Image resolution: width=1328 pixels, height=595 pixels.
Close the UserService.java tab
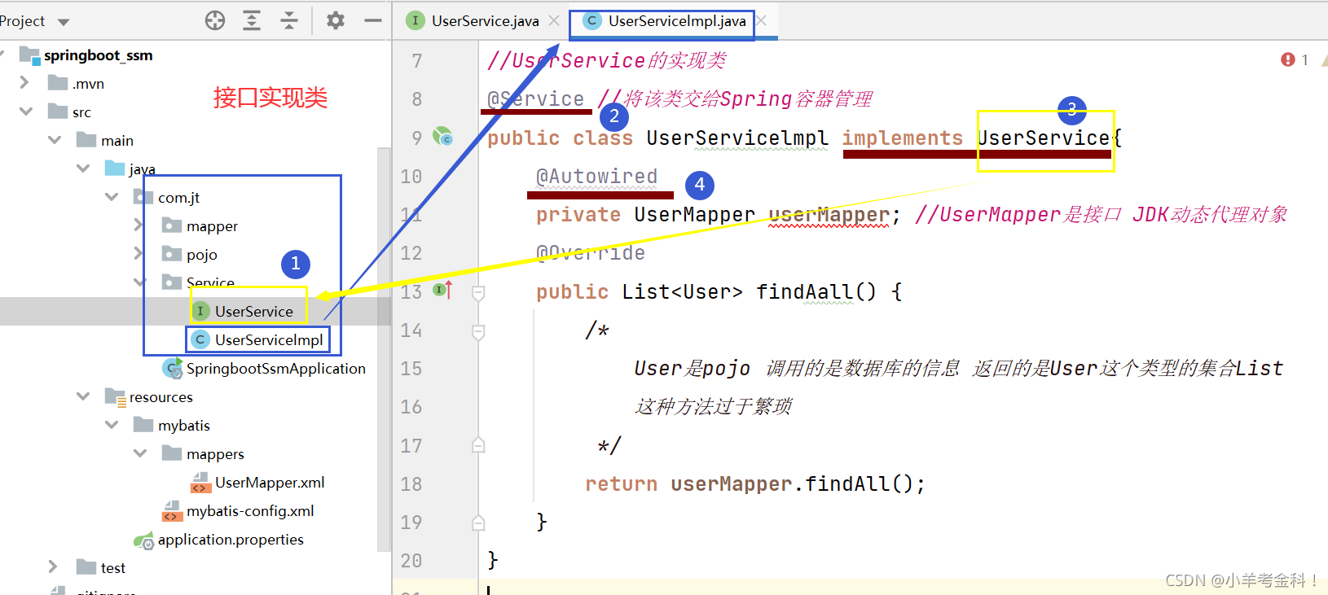point(554,21)
